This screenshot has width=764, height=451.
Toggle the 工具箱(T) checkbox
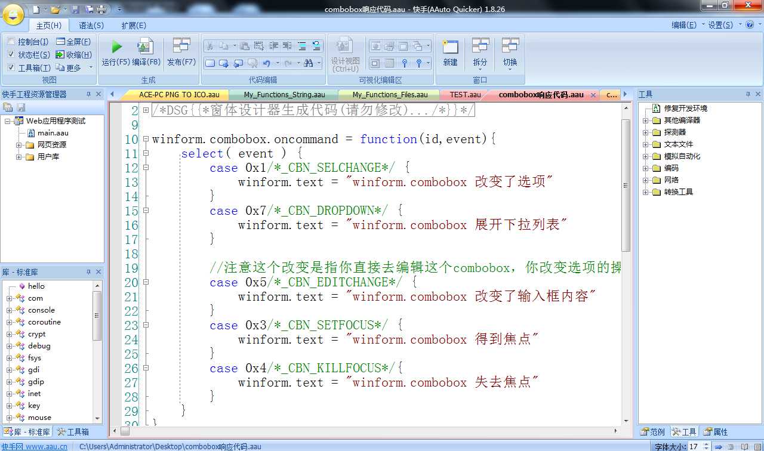click(x=11, y=68)
